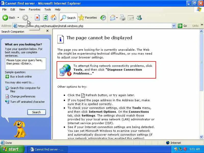
Task: Click the Windows flag logo throbber
Action: click(x=199, y=9)
